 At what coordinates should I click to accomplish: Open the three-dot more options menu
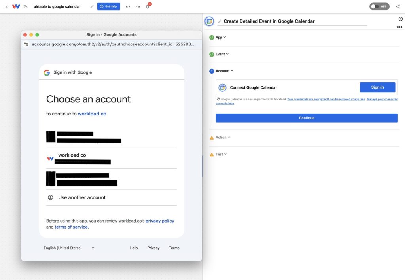coord(399,27)
